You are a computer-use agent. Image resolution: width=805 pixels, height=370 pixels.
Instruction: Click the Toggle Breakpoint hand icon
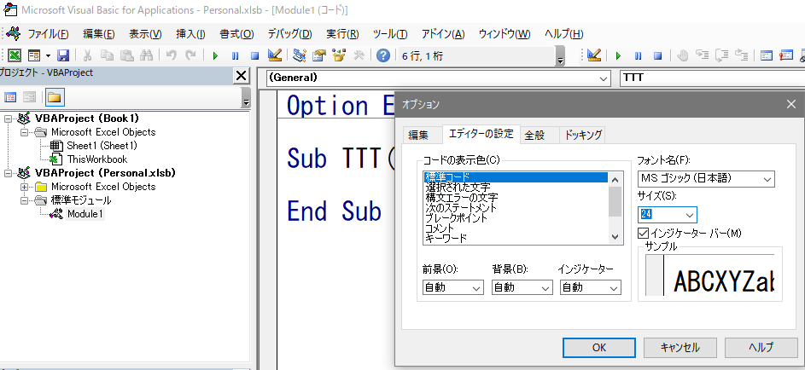tap(682, 55)
